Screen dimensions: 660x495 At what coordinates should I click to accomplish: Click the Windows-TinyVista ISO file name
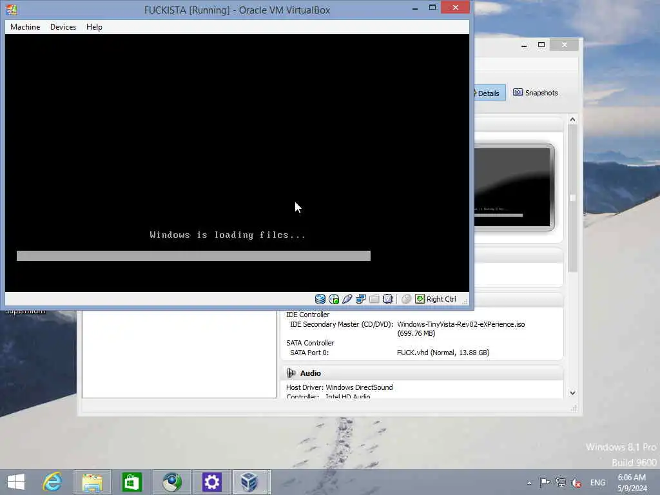(461, 324)
